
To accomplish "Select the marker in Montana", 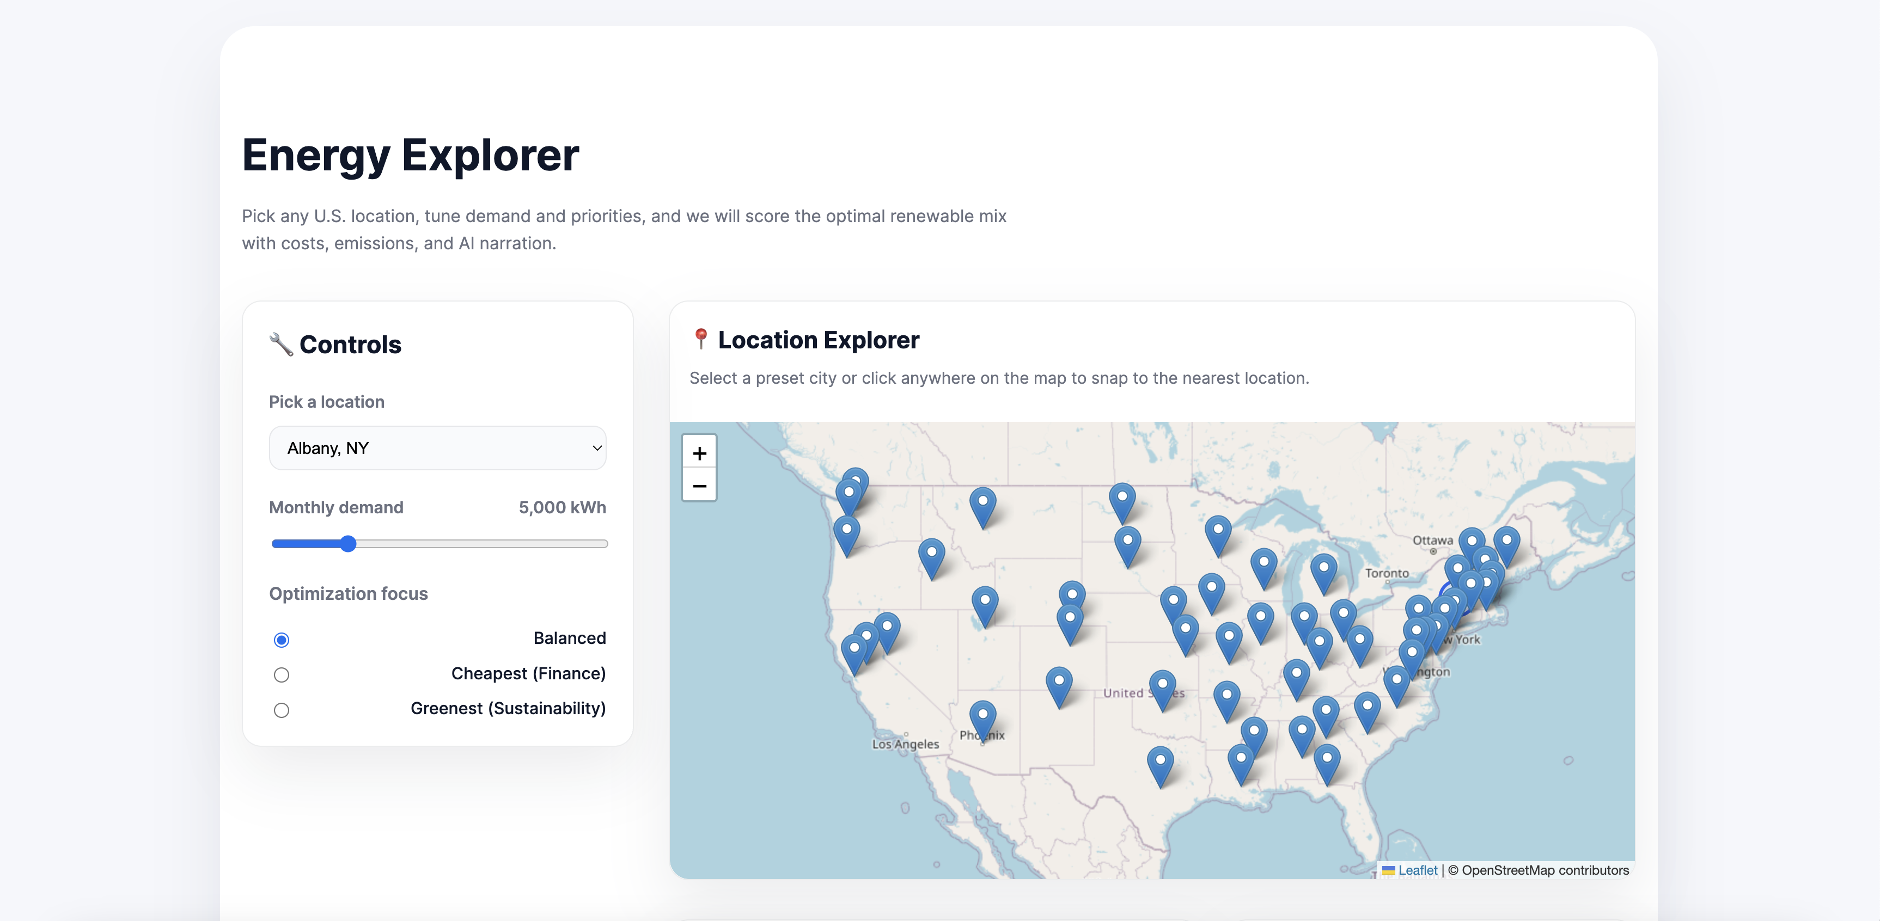I will (982, 503).
